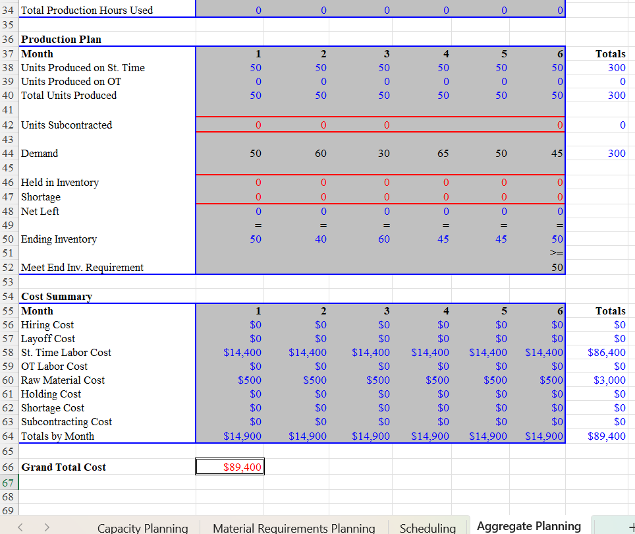The width and height of the screenshot is (635, 534).
Task: Open the Scheduling sheet tab
Action: [428, 527]
